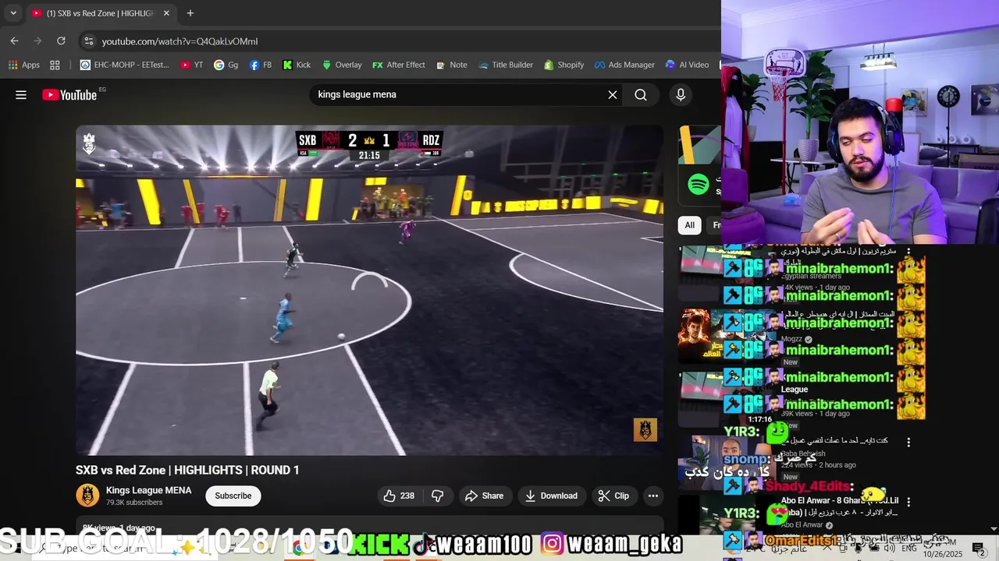Open the Shopify bookmark
Image resolution: width=999 pixels, height=561 pixels.
(564, 65)
